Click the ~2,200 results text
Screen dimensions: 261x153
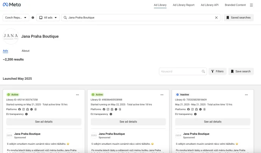pos(13,60)
